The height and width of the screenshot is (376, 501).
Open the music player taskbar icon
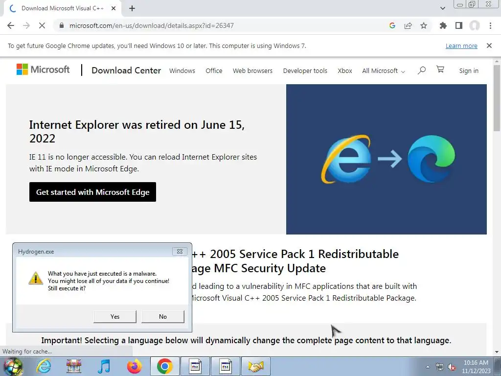pyautogui.click(x=104, y=366)
